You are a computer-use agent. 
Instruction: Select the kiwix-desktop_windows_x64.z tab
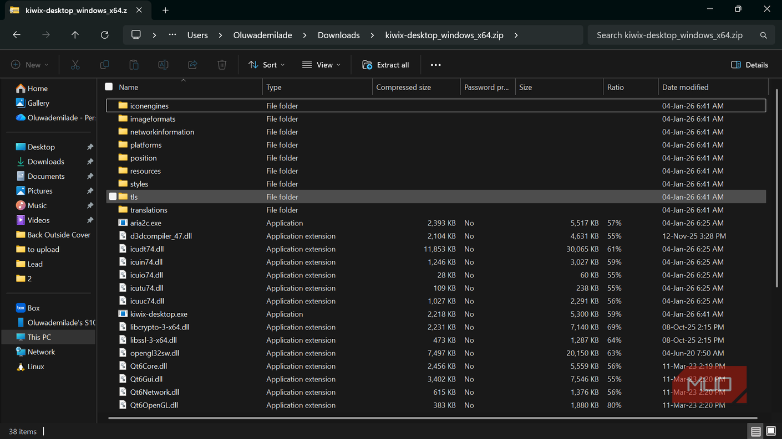(x=77, y=10)
